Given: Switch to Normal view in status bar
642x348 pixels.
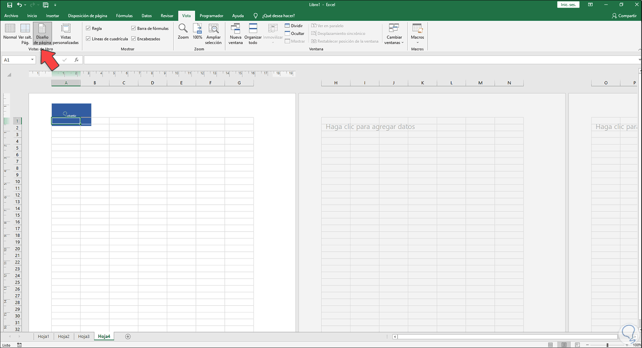Looking at the screenshot, I should pos(550,345).
